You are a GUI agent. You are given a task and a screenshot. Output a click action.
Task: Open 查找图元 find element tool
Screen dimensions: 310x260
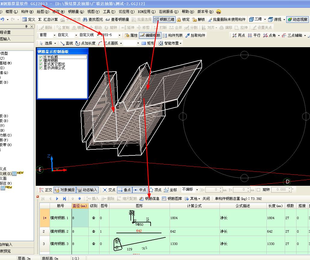93,19
